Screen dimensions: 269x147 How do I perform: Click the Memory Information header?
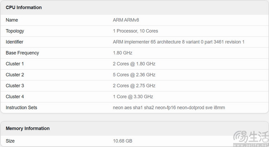[x=28, y=128]
